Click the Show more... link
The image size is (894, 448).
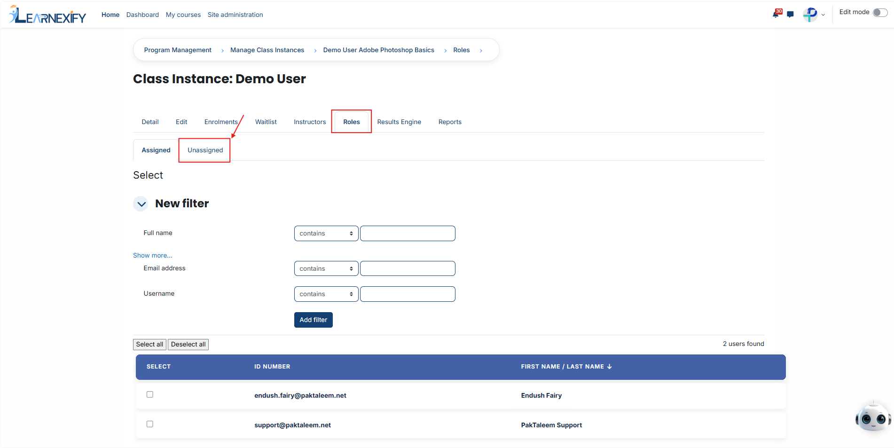(x=153, y=256)
